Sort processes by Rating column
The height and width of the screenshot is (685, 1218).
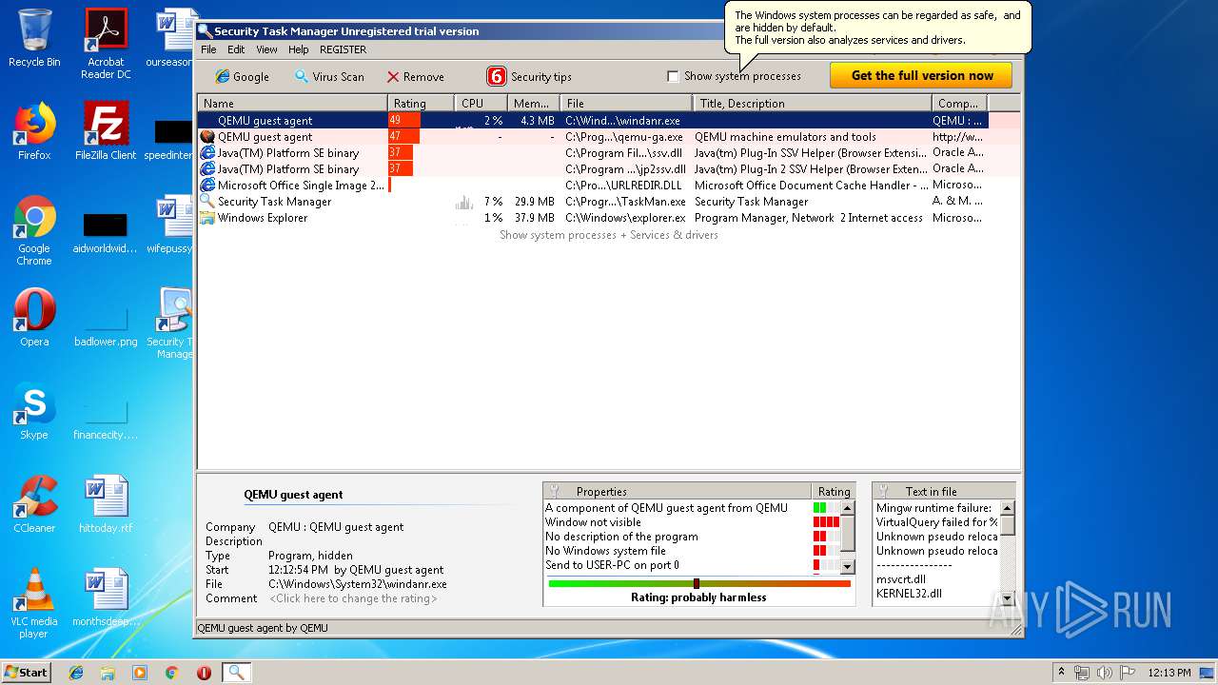[x=421, y=103]
